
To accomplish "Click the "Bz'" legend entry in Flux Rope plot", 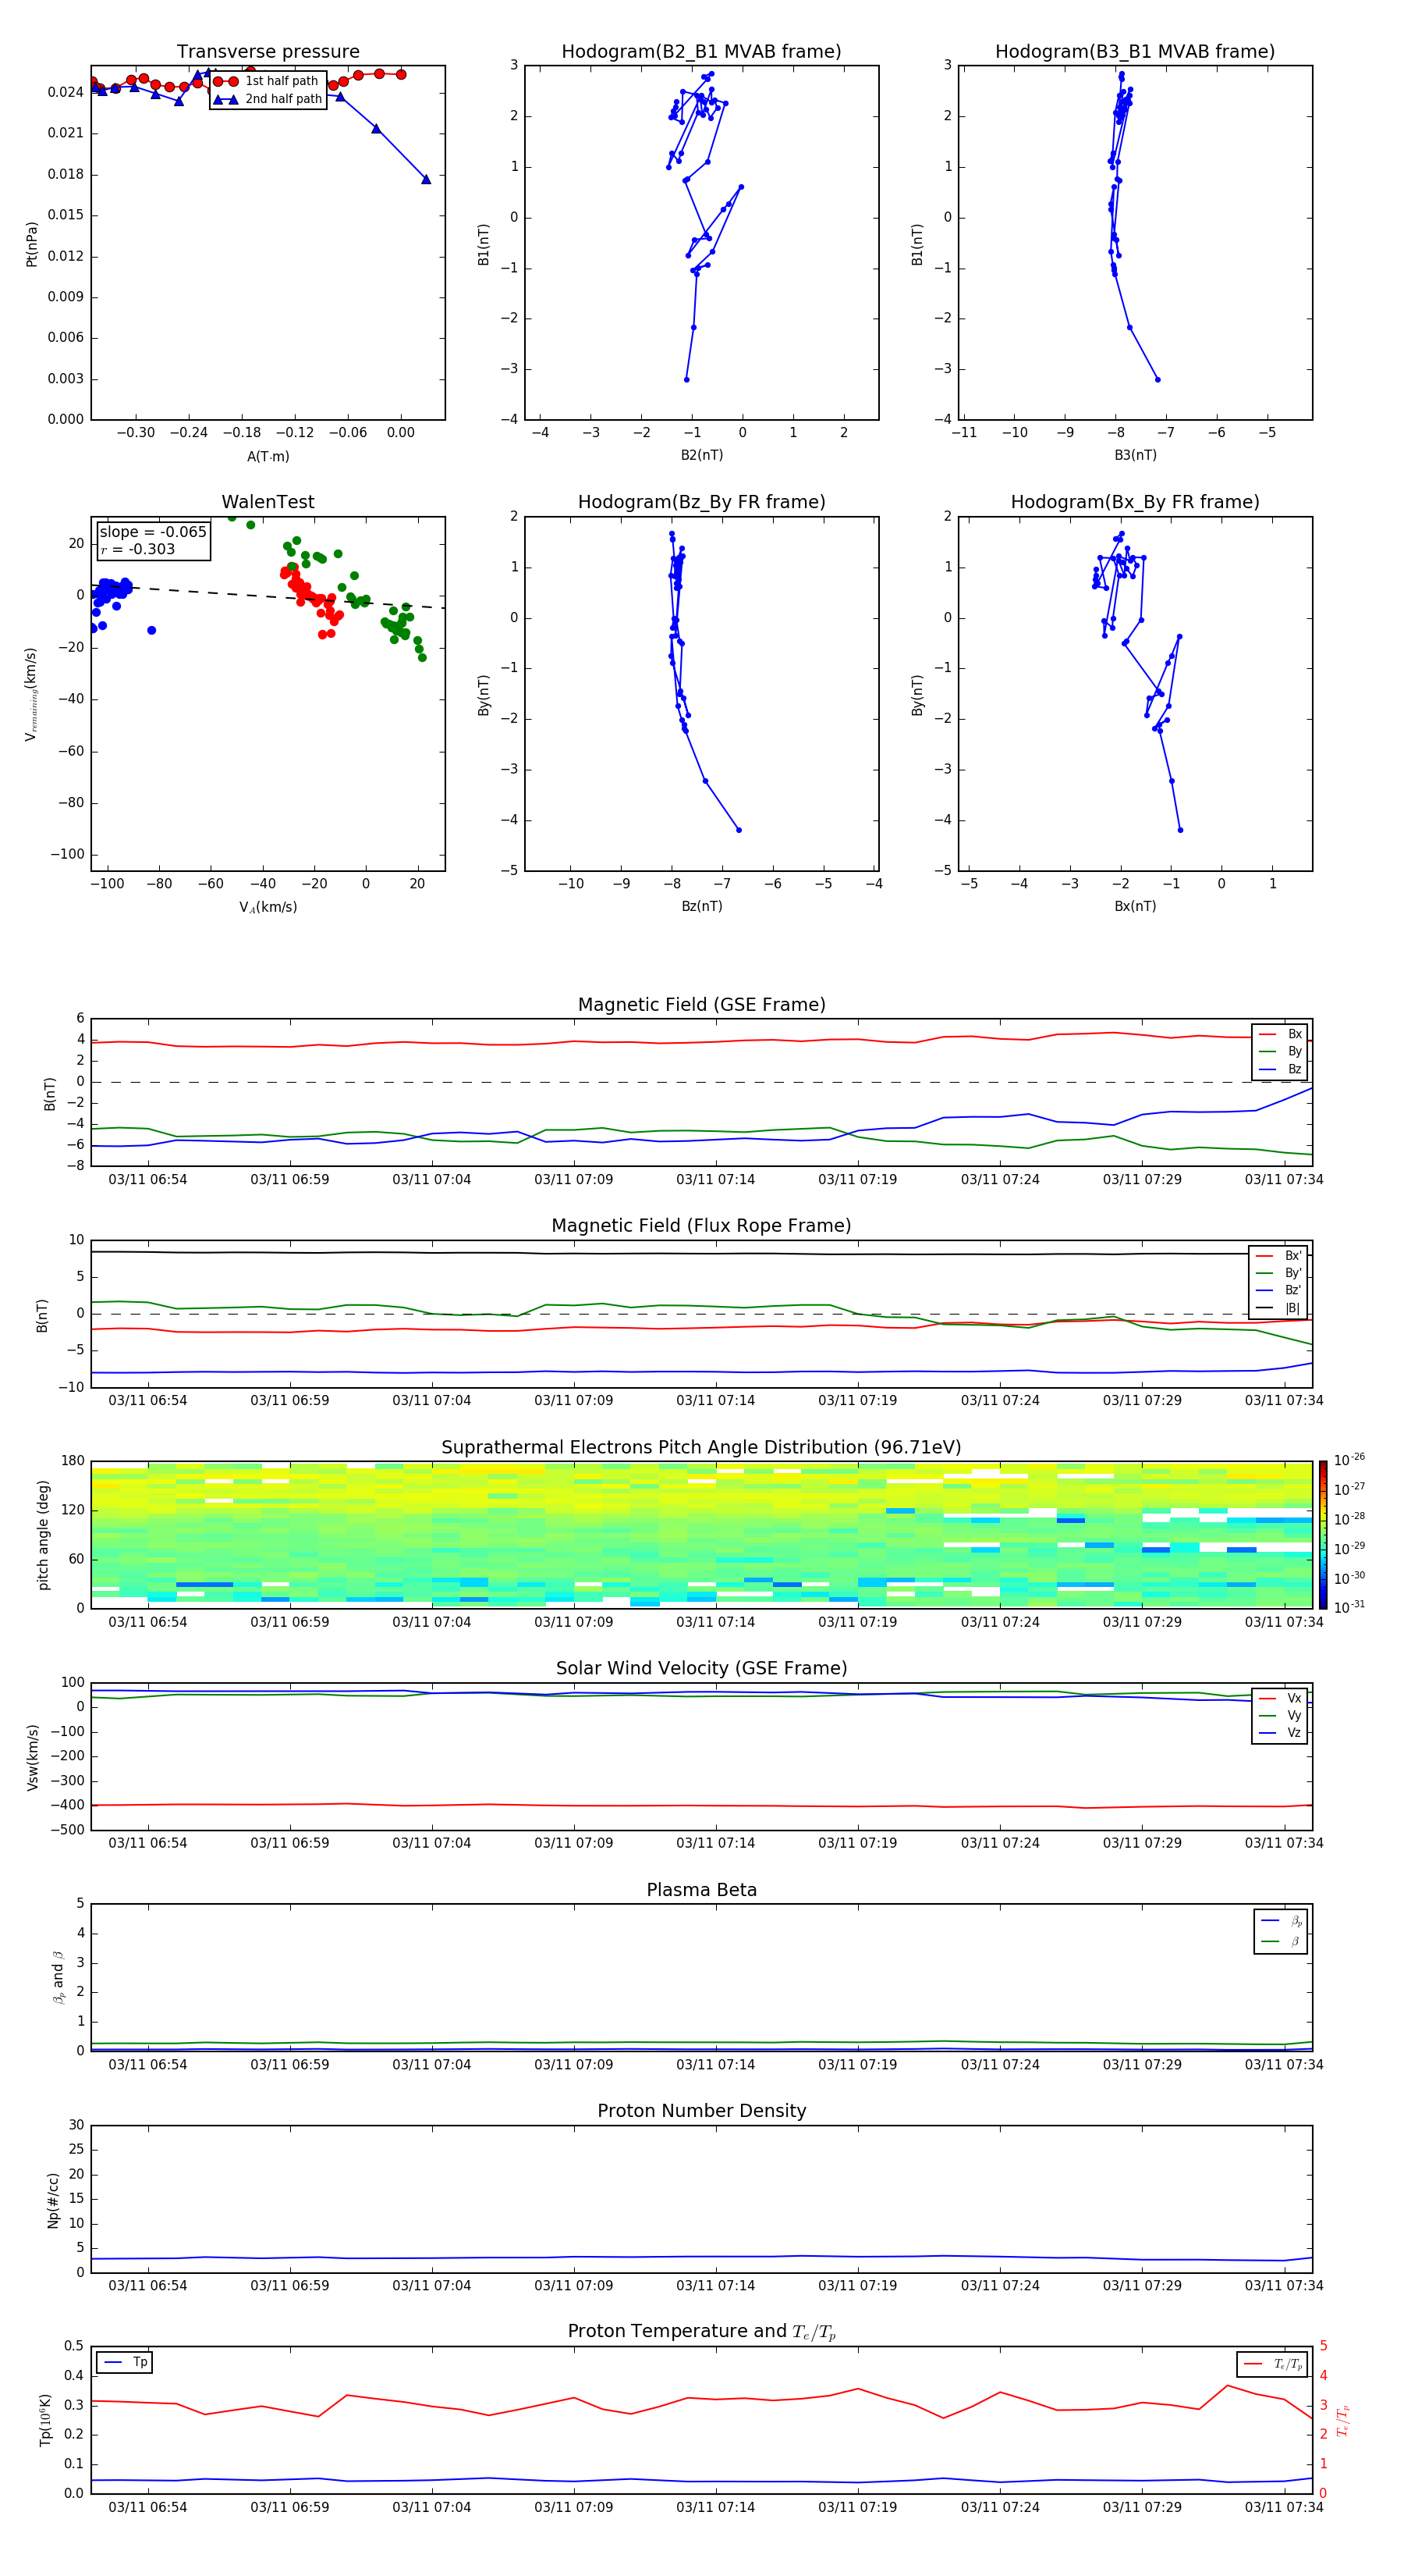I will tap(1278, 1290).
